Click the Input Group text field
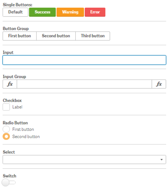This screenshot has width=168, height=193. coord(84,84)
